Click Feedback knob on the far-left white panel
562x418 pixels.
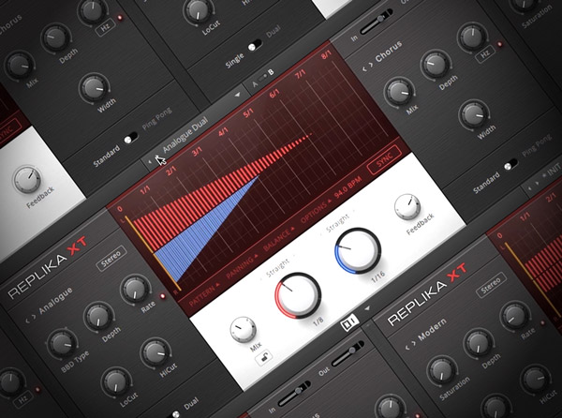[27, 180]
